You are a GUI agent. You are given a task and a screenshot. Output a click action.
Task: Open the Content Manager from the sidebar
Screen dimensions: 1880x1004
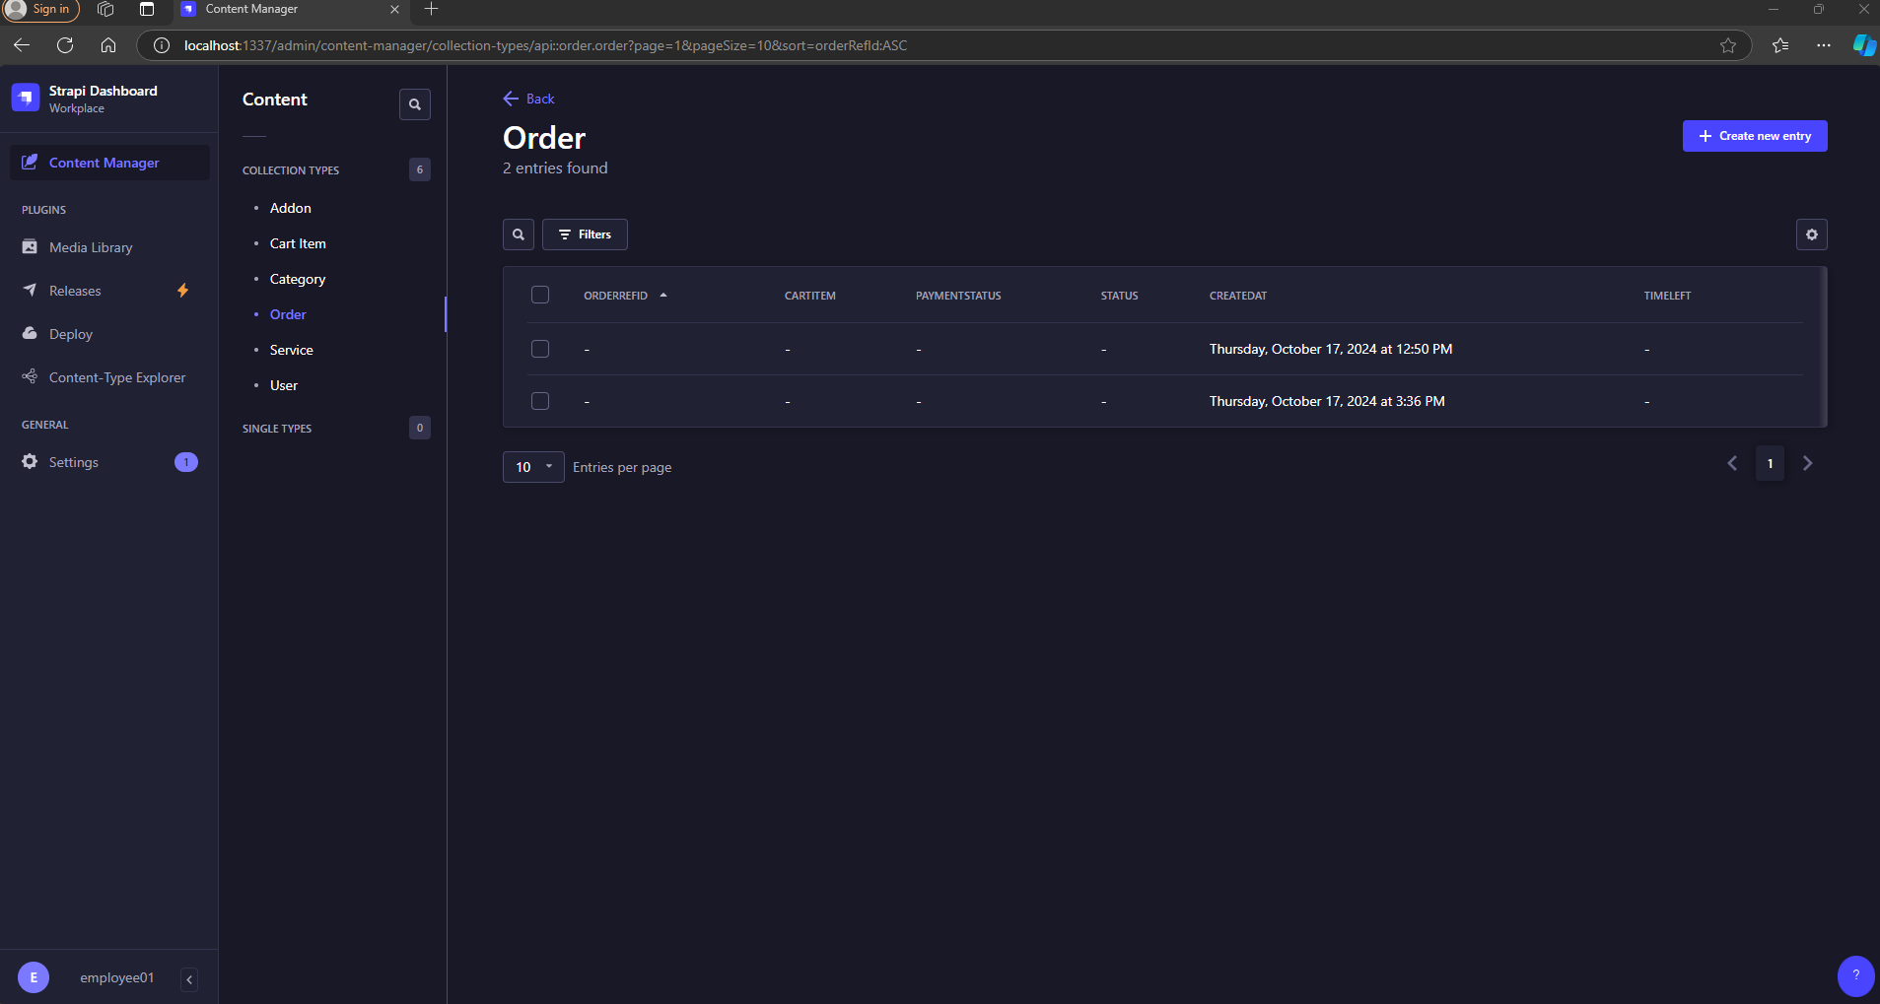click(103, 162)
